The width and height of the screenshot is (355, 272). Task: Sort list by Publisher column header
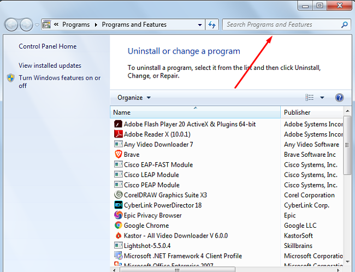coord(312,112)
